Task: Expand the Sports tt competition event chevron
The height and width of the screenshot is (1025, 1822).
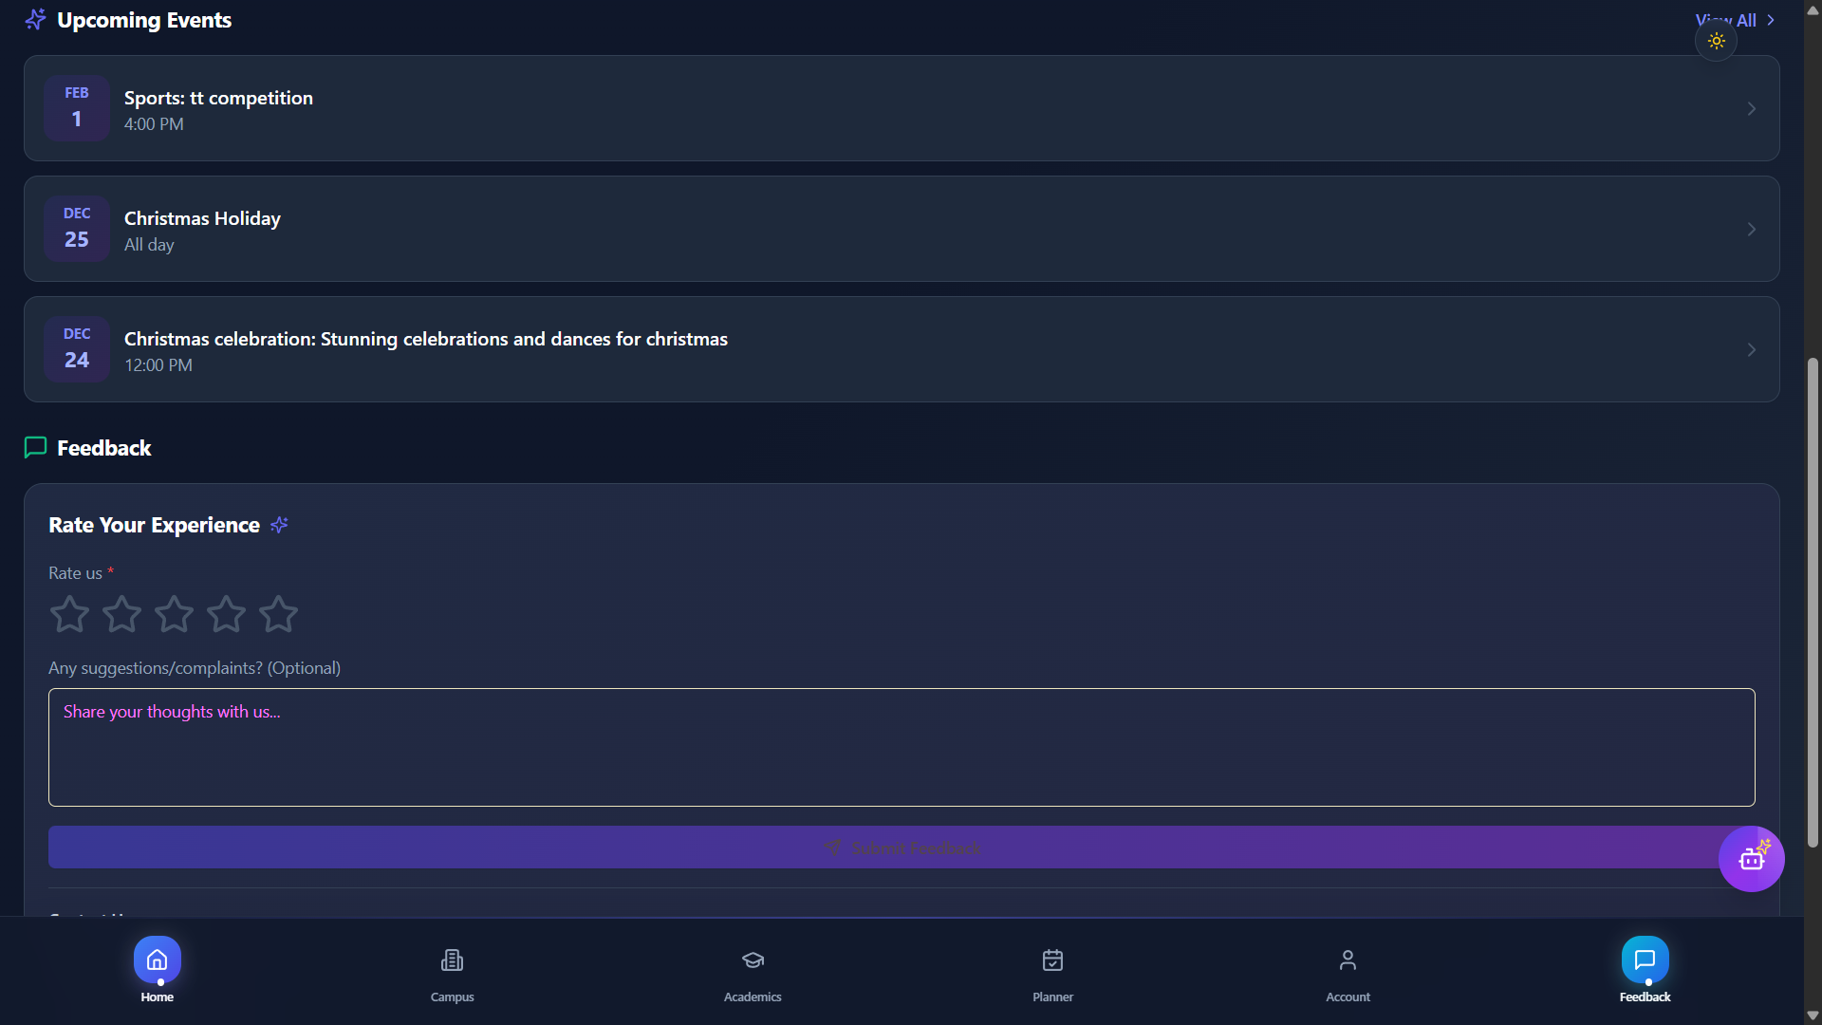Action: 1751,109
